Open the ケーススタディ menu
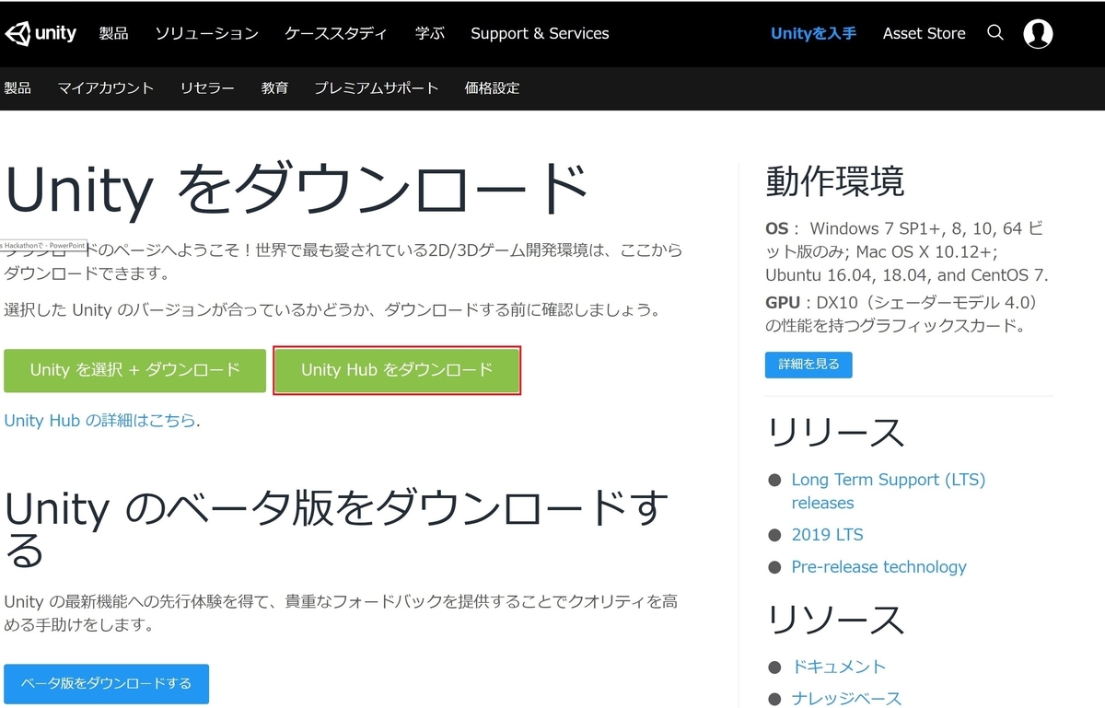This screenshot has height=708, width=1105. point(336,33)
